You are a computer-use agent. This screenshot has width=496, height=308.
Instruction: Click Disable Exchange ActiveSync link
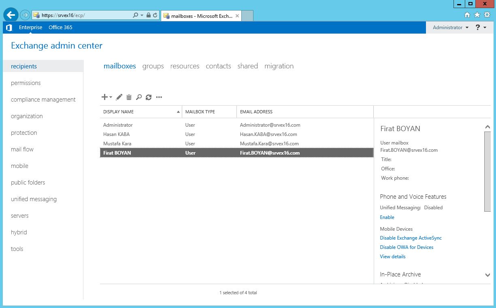click(411, 238)
